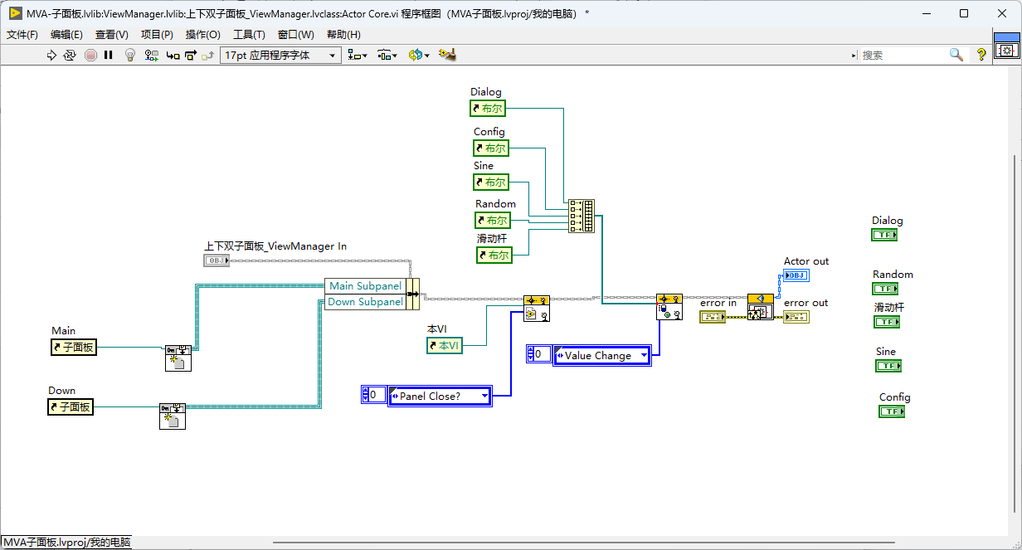Select the Config 布尔 reference node
This screenshot has height=550, width=1022.
(491, 148)
